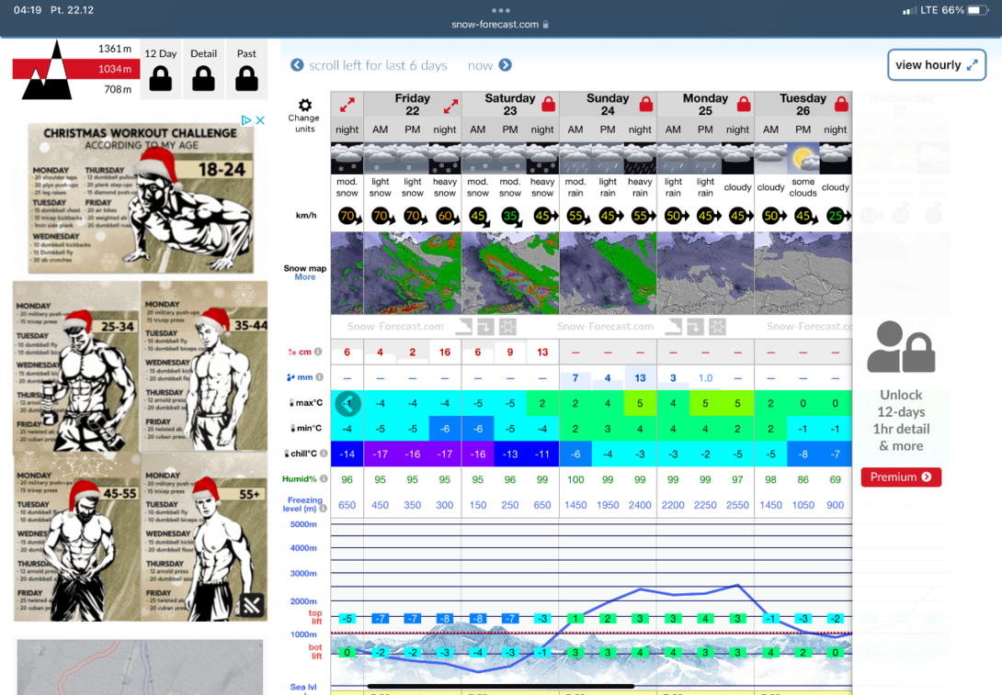Show info for the chill °C row
Image resolution: width=1002 pixels, height=695 pixels.
pos(324,454)
